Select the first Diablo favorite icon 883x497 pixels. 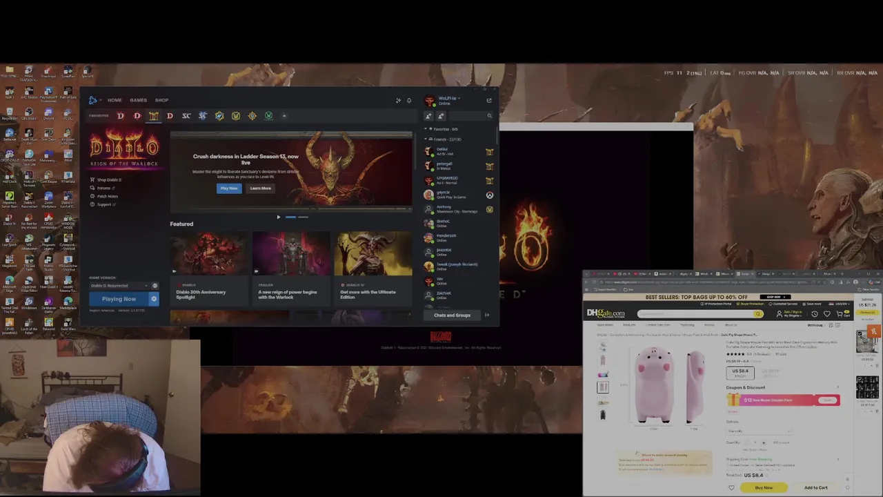coord(120,116)
